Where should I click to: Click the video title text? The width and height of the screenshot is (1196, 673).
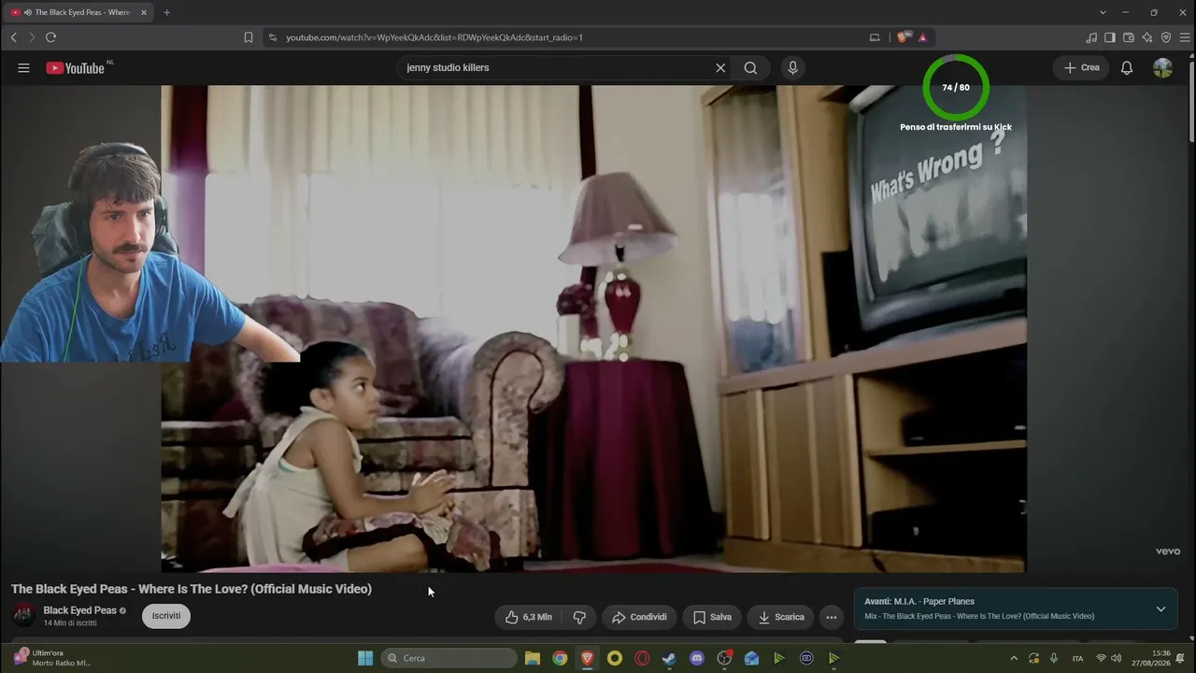click(x=192, y=589)
